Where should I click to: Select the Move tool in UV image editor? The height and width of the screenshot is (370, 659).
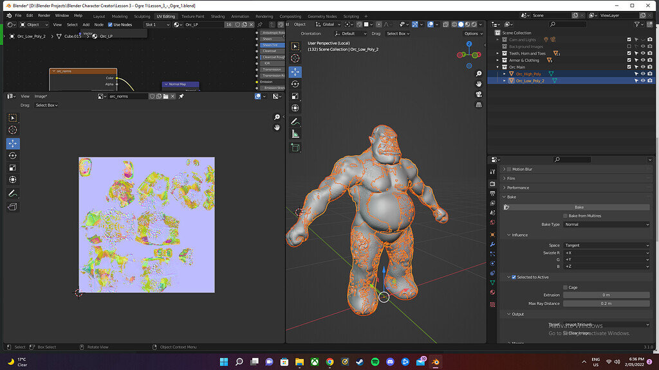pos(13,143)
